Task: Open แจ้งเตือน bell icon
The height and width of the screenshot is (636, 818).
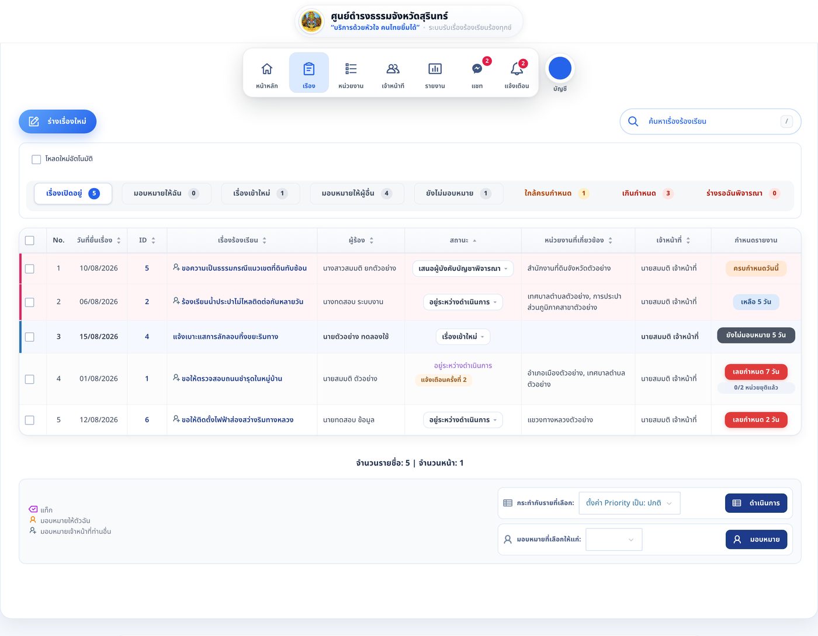Action: coord(517,69)
